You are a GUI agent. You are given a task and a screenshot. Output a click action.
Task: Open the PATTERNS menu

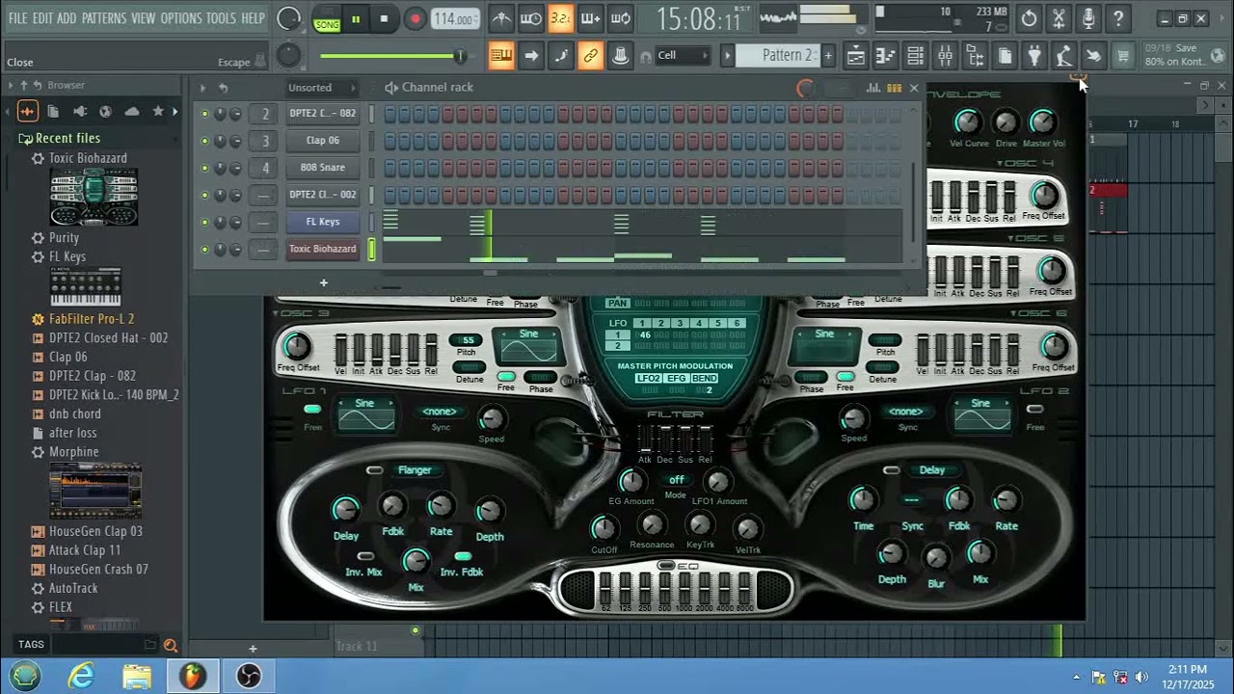pyautogui.click(x=104, y=18)
